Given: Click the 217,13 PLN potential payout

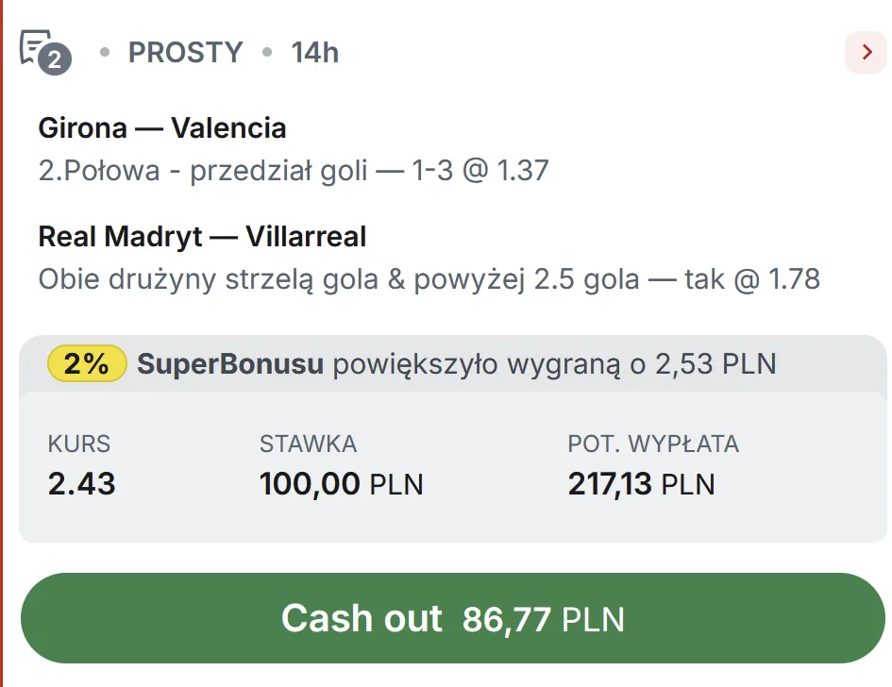Looking at the screenshot, I should click(641, 485).
